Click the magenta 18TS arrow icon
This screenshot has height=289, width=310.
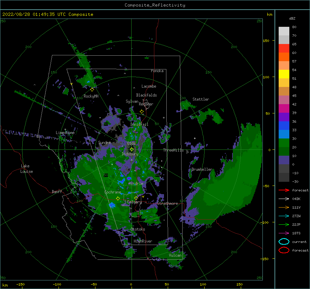(x=284, y=233)
